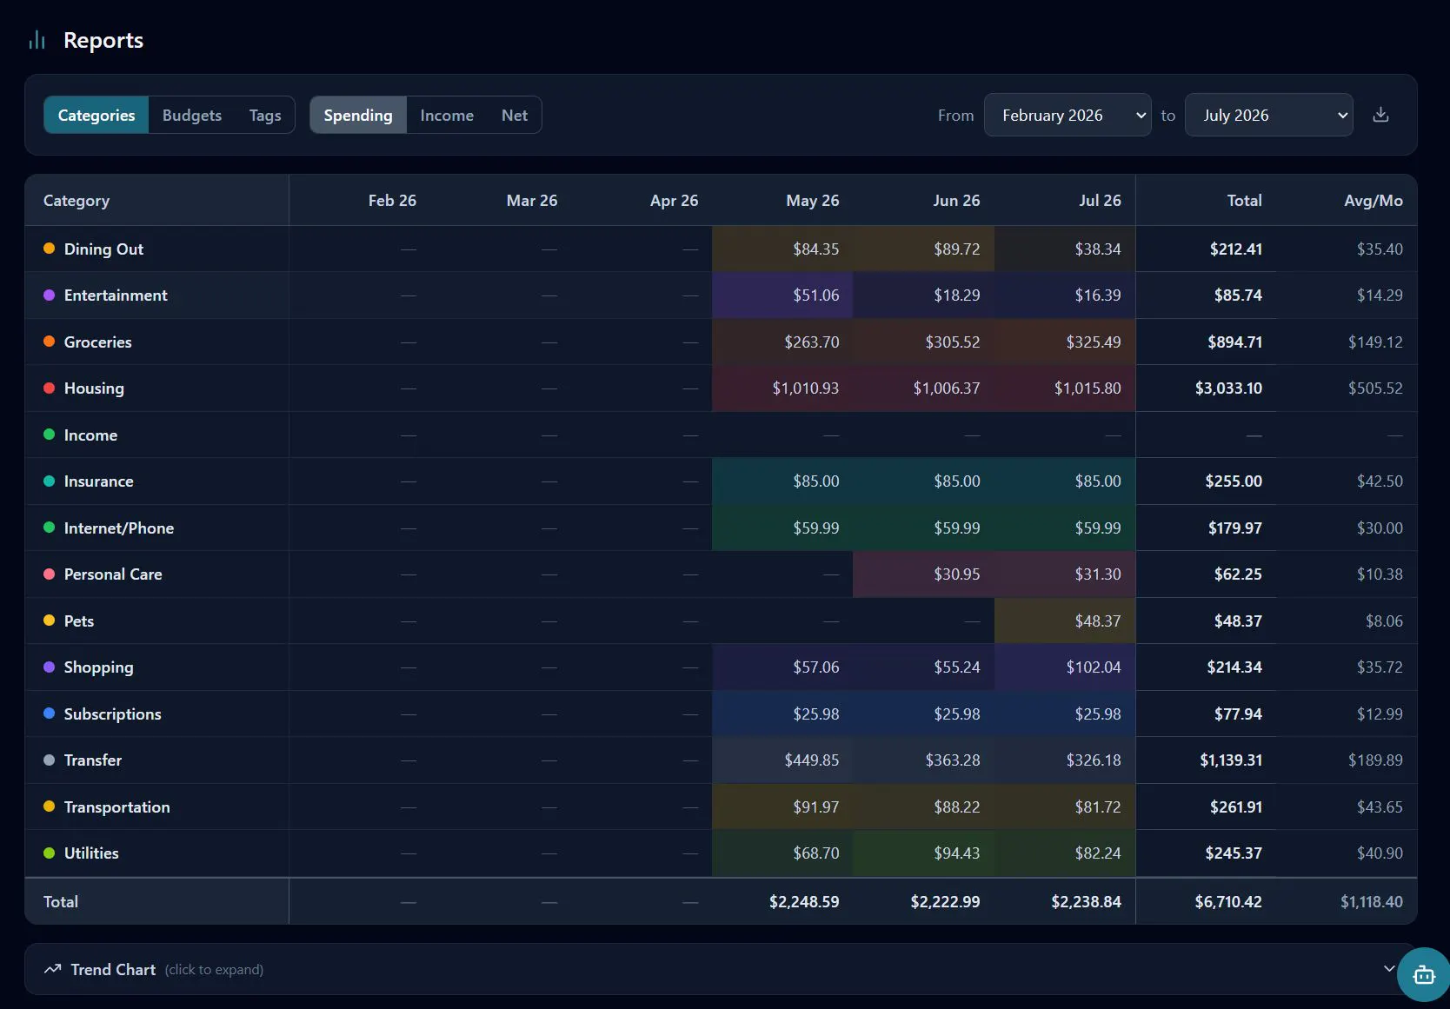This screenshot has width=1450, height=1009.
Task: Switch to the Budgets tab
Action: pos(192,115)
